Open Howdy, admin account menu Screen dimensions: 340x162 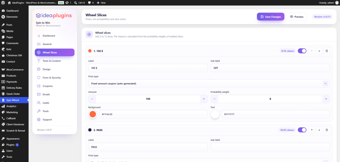[x=329, y=3]
